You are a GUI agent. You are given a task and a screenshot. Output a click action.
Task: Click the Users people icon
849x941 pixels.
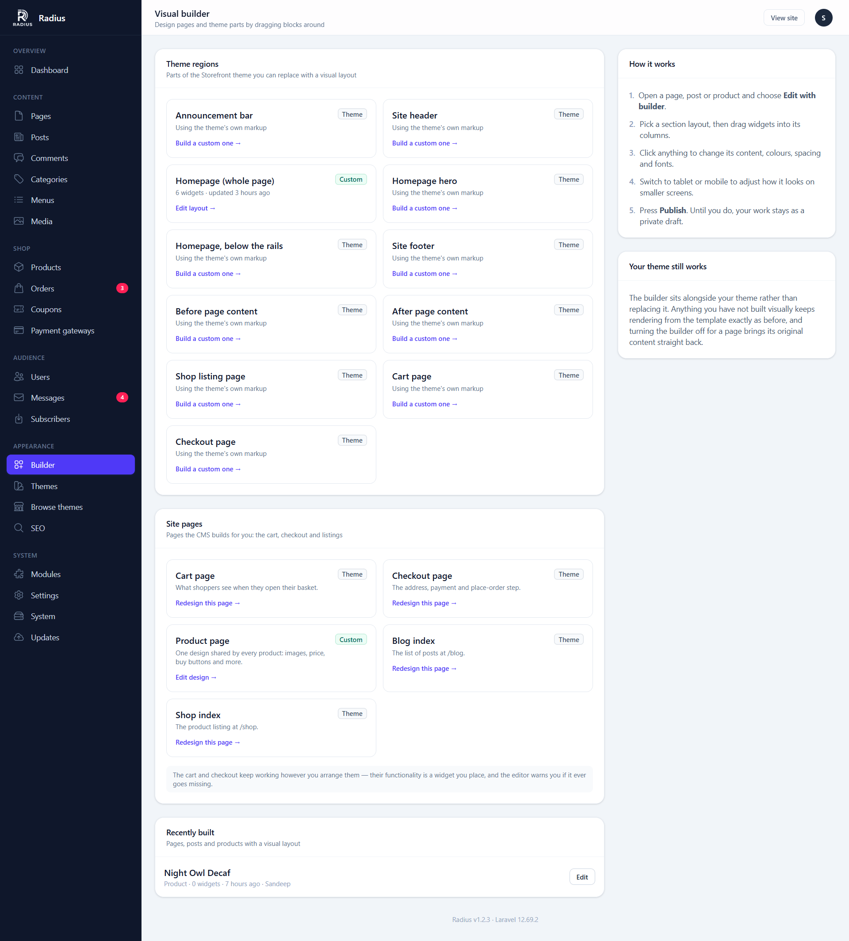[19, 376]
